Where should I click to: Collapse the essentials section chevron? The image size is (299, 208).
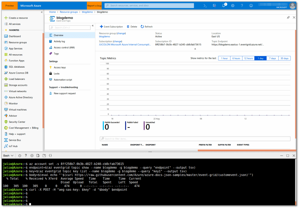(195, 49)
